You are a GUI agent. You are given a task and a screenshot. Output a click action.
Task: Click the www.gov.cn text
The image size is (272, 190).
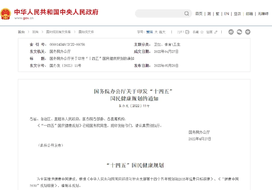[x=24, y=18]
